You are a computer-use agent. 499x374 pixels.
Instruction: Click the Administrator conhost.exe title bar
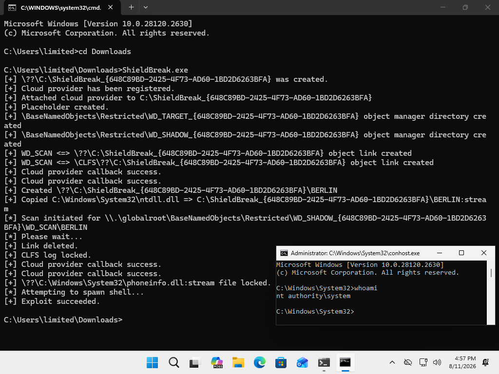355,253
